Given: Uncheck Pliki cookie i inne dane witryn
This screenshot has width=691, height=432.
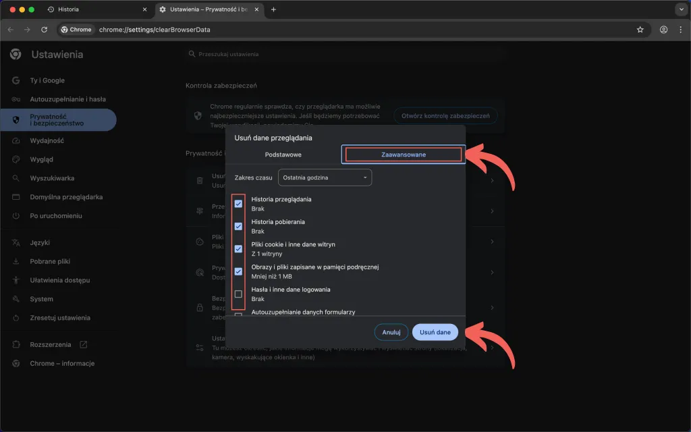Looking at the screenshot, I should (x=238, y=249).
